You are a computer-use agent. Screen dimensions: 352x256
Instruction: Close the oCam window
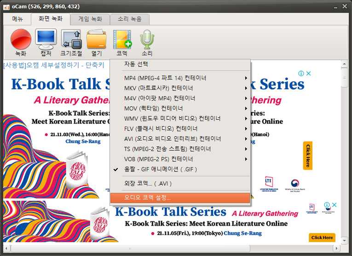click(345, 6)
